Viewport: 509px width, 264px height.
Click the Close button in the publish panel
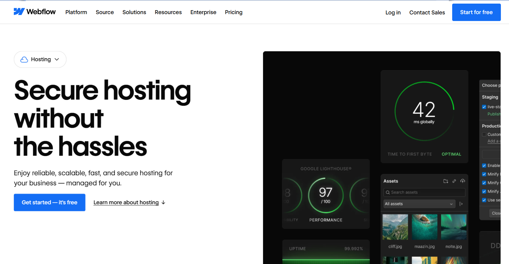coord(495,213)
